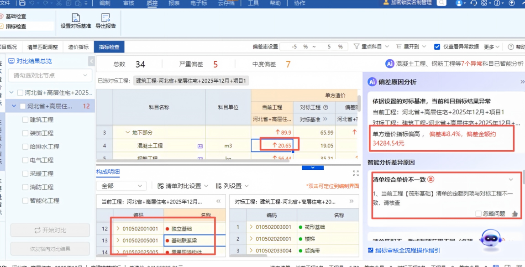
Task: Switch to 指标检查 sub-tab
Action: coord(109,47)
